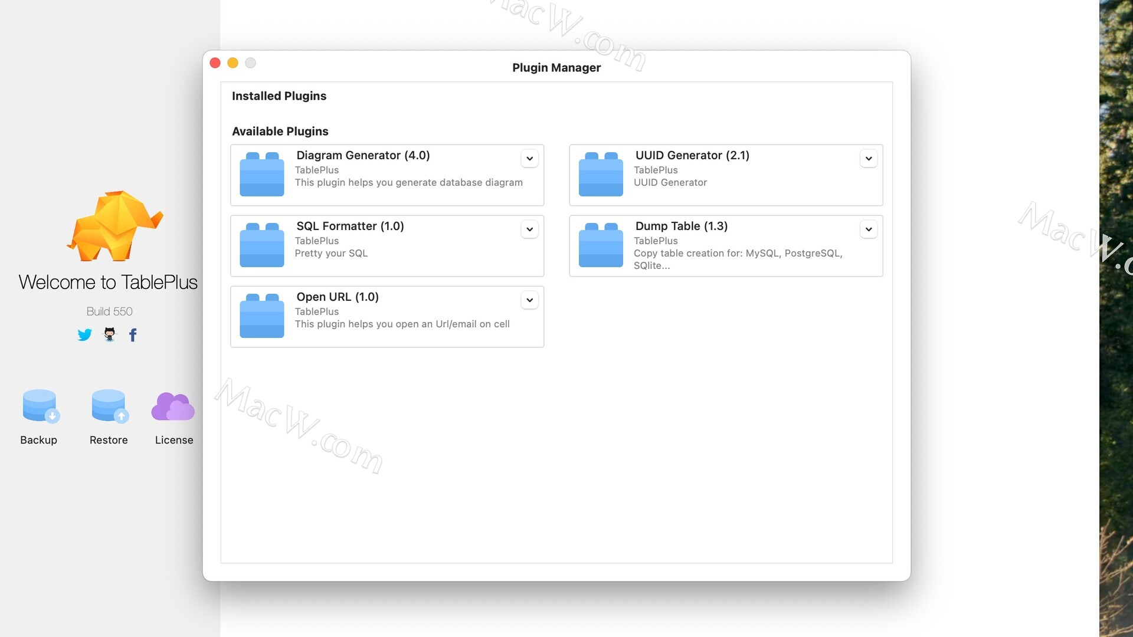Expand the Diagram Generator dropdown chevron

click(x=530, y=159)
